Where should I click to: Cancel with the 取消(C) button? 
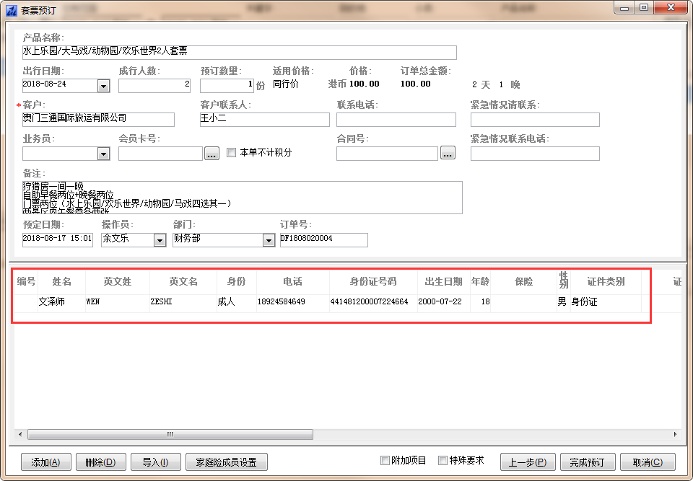[x=648, y=462]
